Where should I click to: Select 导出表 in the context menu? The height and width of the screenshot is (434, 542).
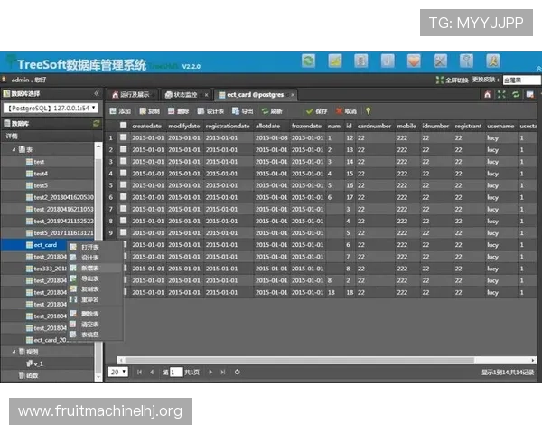[x=90, y=279]
